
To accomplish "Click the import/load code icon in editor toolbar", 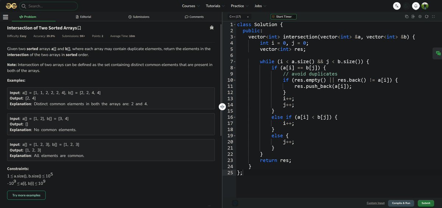I will coord(413,17).
